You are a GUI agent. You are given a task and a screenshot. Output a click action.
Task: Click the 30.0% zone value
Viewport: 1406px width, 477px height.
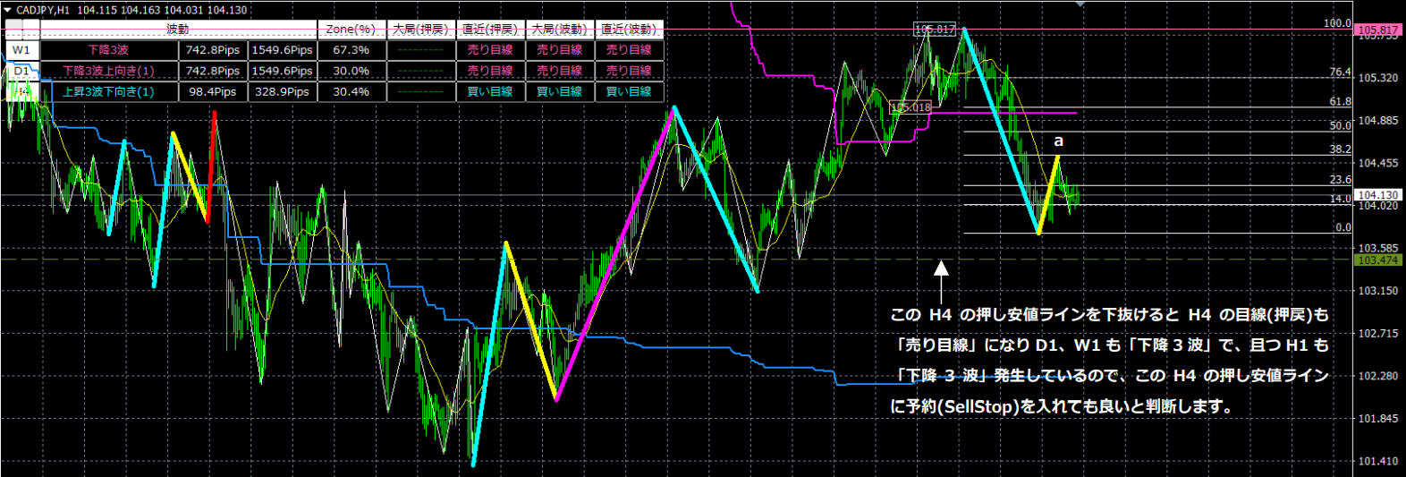click(x=351, y=71)
